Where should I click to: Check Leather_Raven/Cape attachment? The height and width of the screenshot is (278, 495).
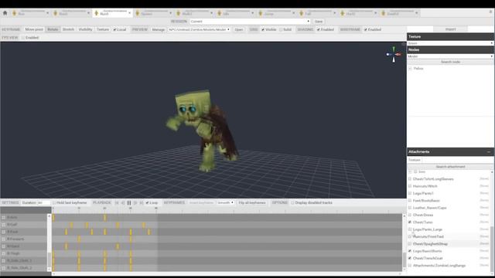tap(410, 208)
